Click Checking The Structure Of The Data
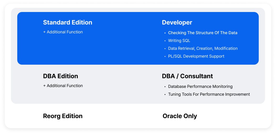The width and height of the screenshot is (276, 134). coord(203,33)
